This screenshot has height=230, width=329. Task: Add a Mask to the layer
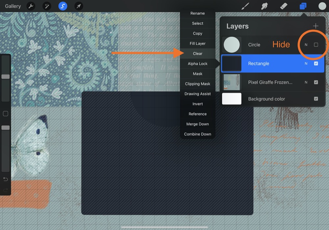(198, 74)
